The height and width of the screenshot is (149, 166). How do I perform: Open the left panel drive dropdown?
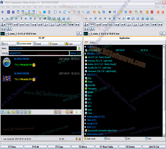(x=6, y=34)
